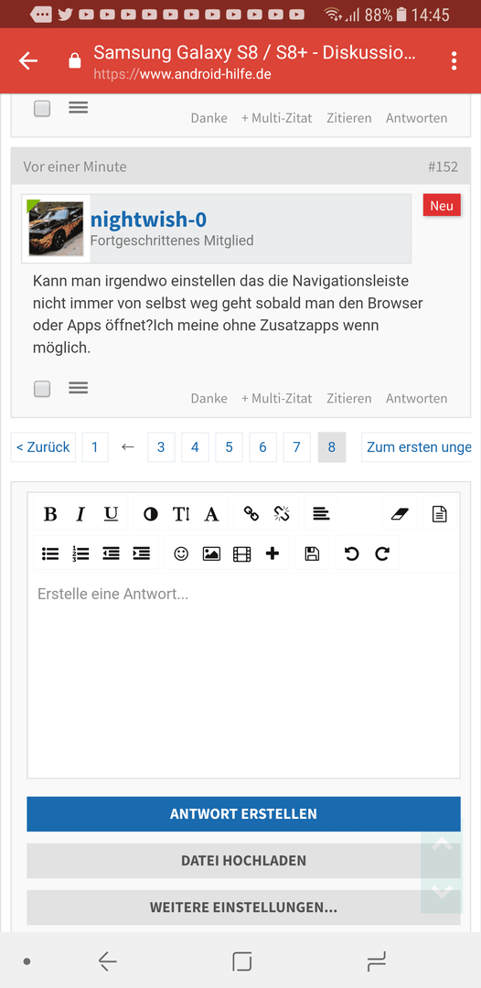Click Zitieren on nightwish-0's post

click(x=348, y=398)
